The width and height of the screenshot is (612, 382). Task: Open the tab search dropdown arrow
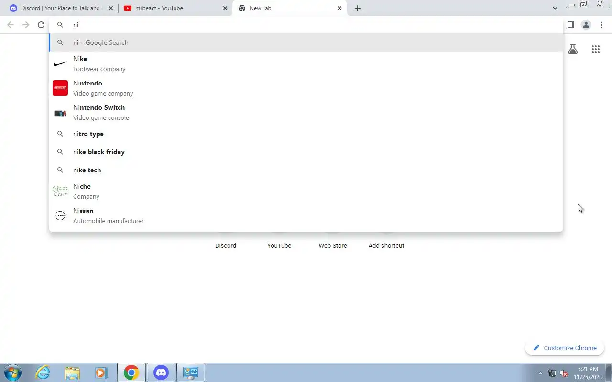[555, 8]
